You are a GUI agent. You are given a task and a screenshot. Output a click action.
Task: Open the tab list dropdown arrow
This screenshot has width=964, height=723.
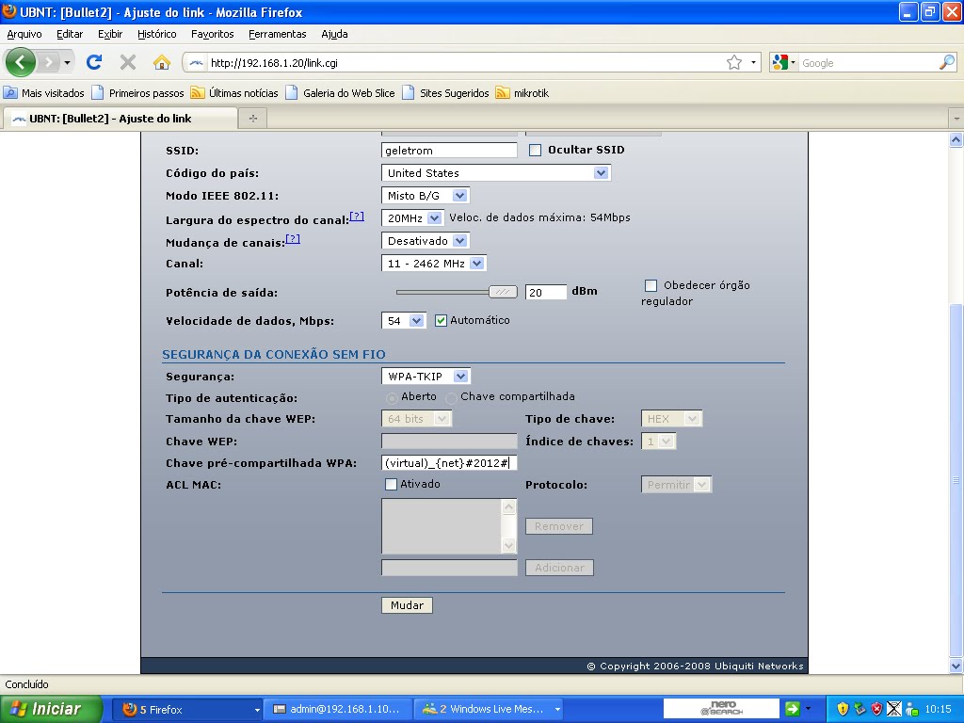pos(956,118)
